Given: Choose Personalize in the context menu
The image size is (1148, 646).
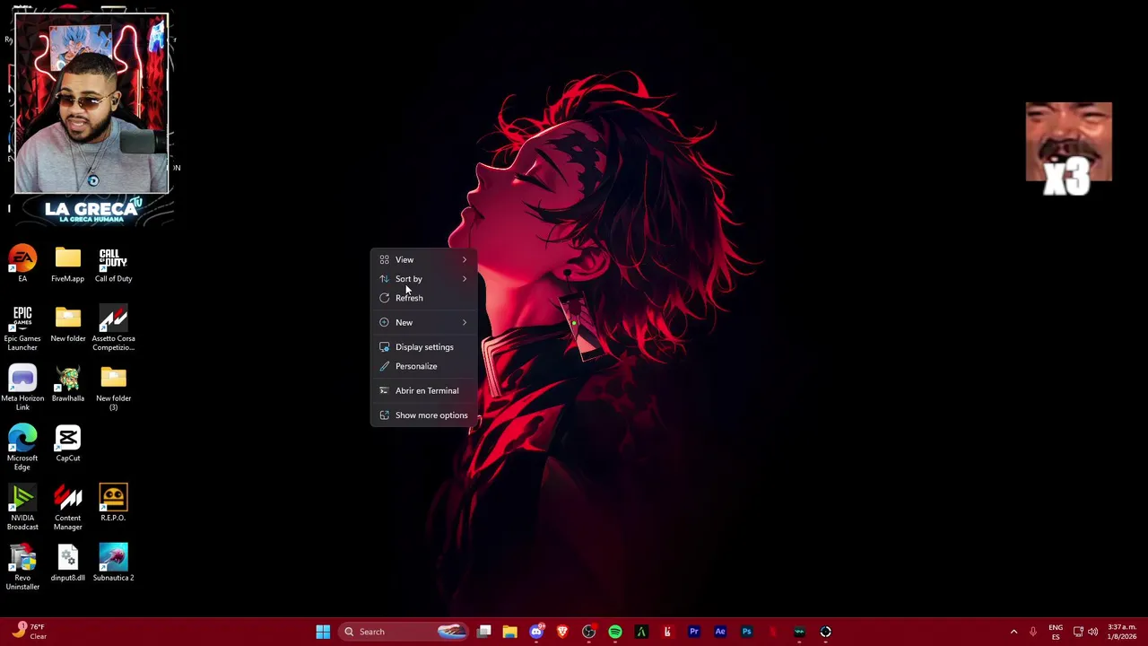Looking at the screenshot, I should (x=423, y=366).
